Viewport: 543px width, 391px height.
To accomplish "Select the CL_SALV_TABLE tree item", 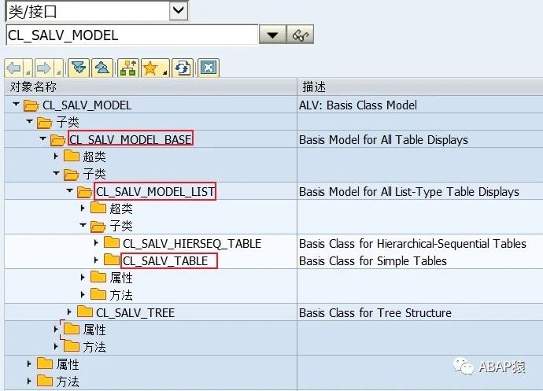I will [165, 260].
